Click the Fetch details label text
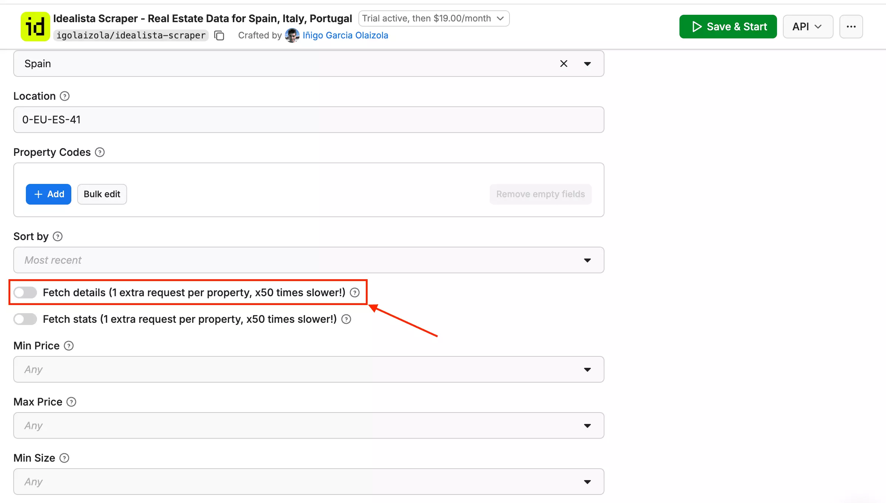Viewport: 886px width, 503px height. [194, 292]
